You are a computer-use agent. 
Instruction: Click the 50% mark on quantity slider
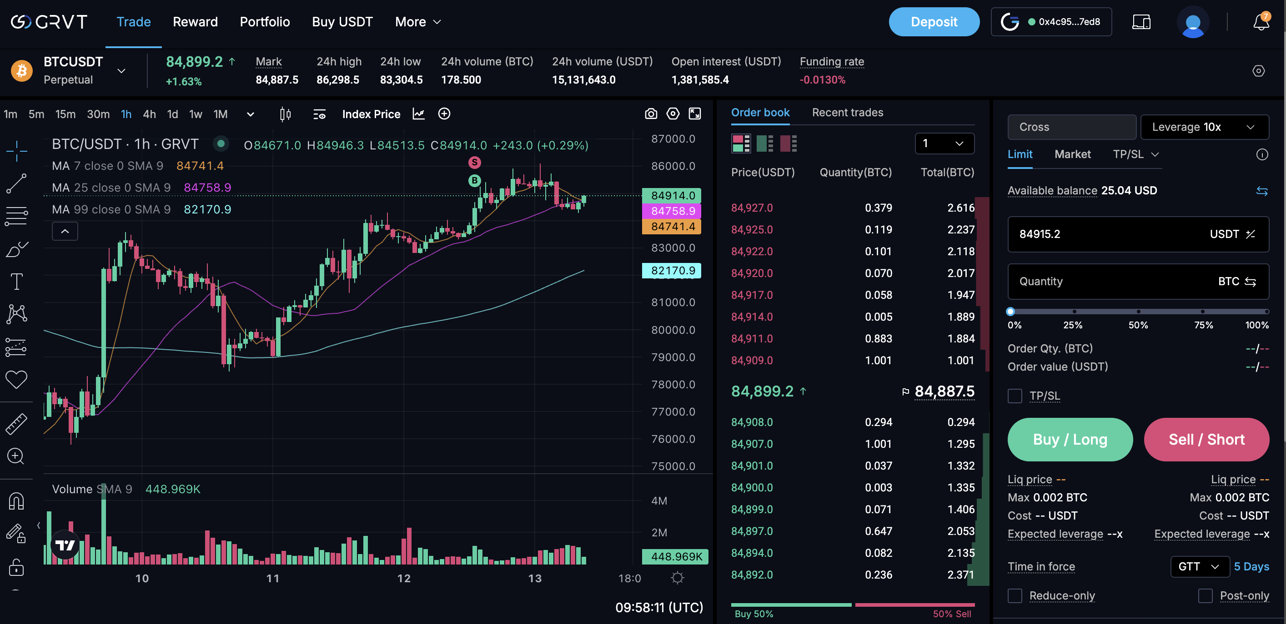(x=1138, y=312)
